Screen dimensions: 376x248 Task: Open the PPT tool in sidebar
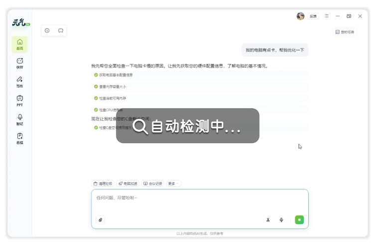[x=20, y=101]
